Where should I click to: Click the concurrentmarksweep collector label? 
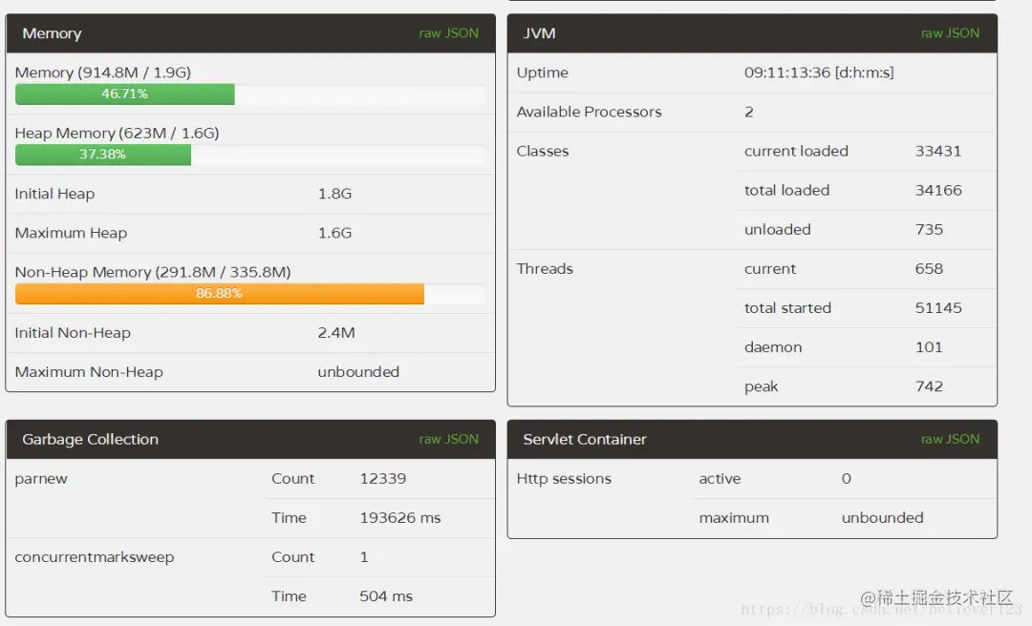pos(94,557)
